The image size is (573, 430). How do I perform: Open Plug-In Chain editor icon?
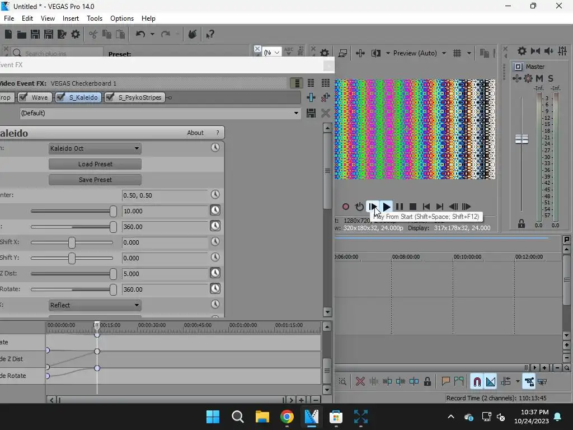311,97
